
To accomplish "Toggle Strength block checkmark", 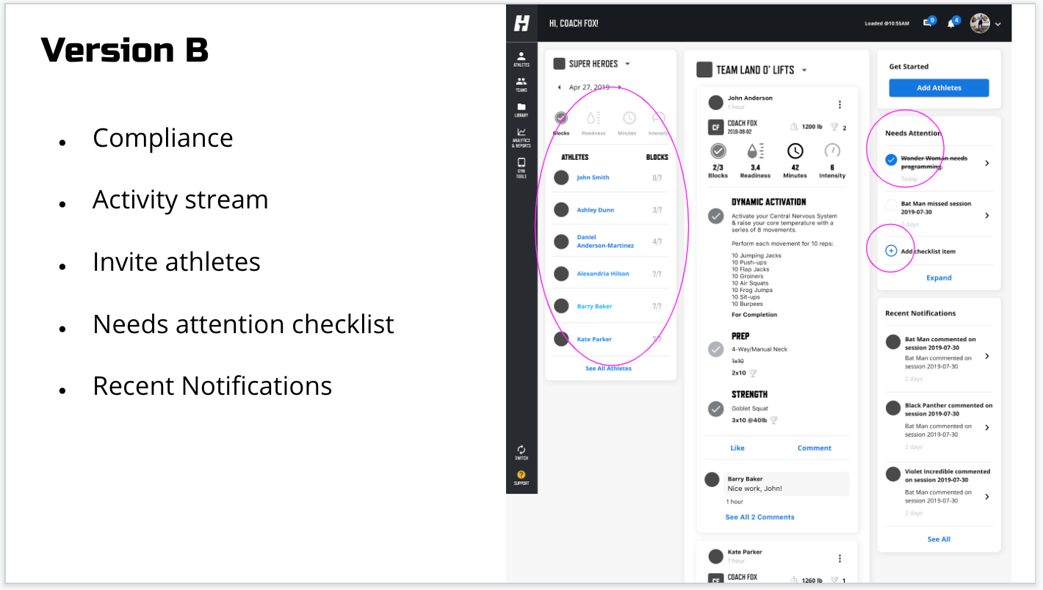I will [715, 409].
